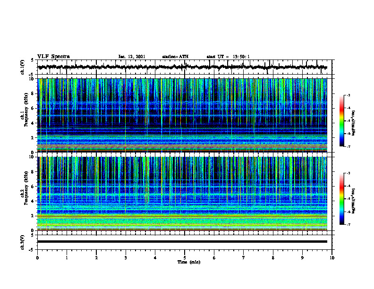
Task: Click the ch.2 spectrogram color scale bar
Action: (x=341, y=199)
